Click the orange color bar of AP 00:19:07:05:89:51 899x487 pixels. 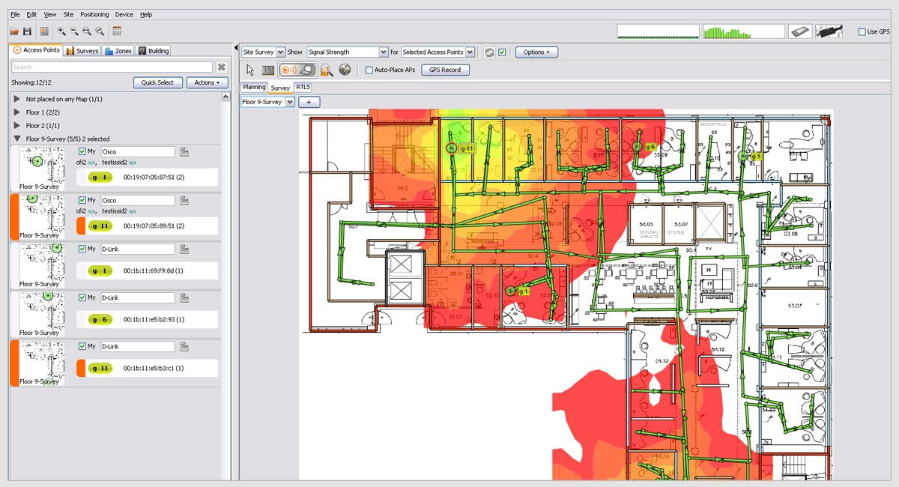tap(14, 217)
